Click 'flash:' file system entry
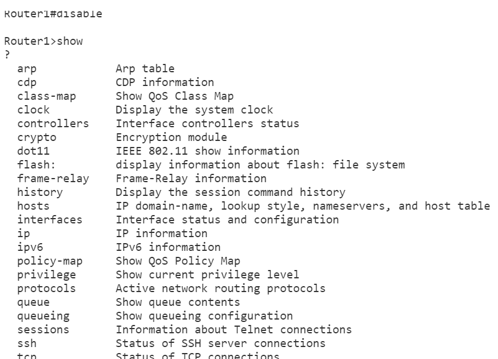 pyautogui.click(x=36, y=165)
